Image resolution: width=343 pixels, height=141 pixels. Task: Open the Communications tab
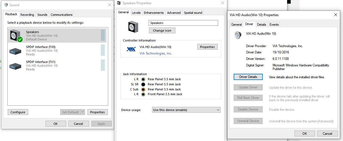point(62,15)
